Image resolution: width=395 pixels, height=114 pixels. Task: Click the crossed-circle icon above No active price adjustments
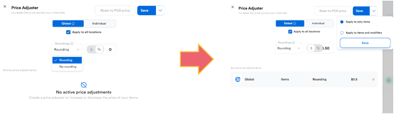pos(84,85)
